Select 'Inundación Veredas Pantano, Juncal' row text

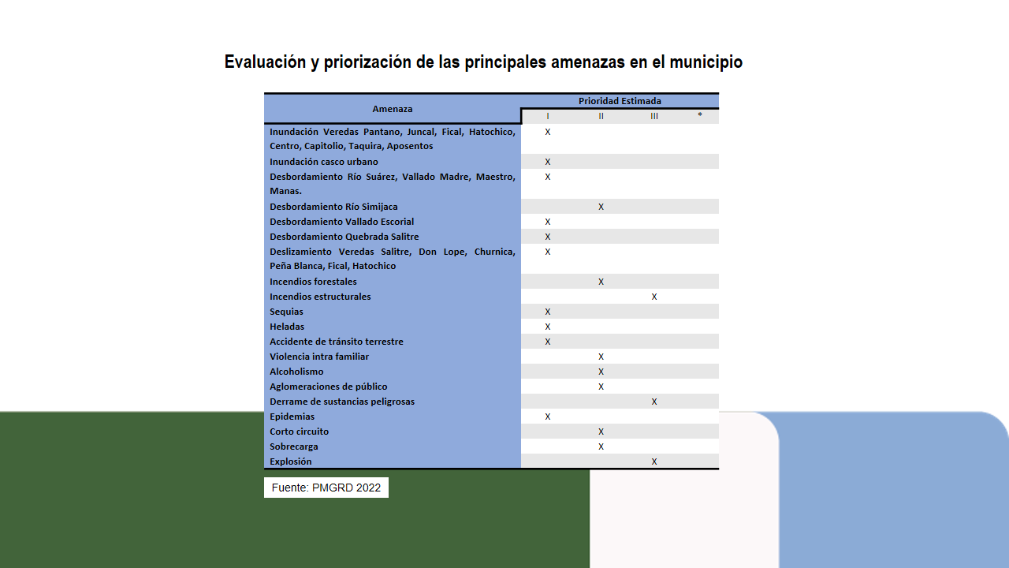click(393, 139)
